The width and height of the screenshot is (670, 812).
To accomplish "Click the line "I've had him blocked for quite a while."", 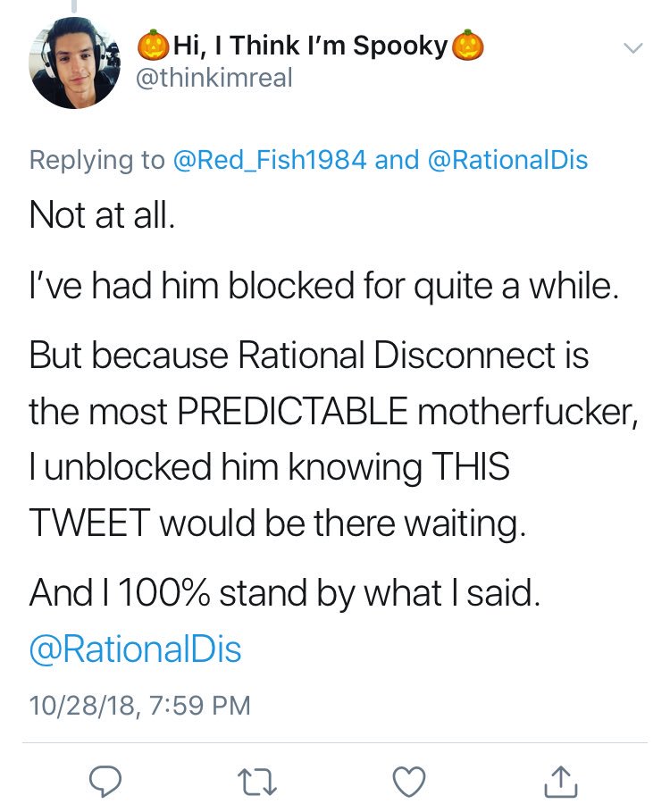I will [321, 289].
